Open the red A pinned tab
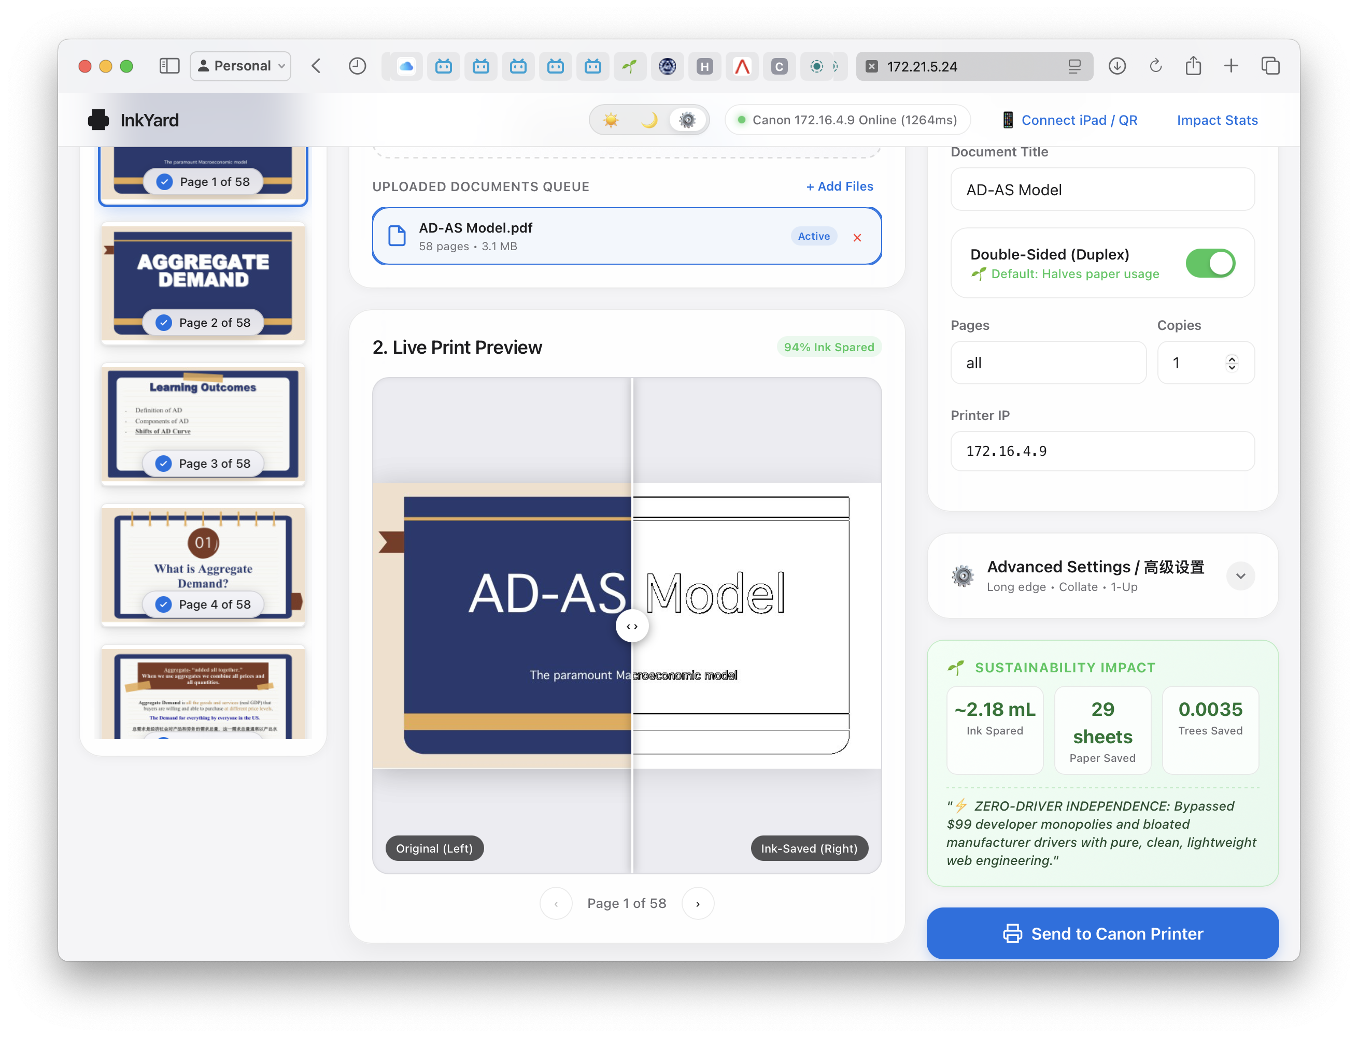Image resolution: width=1358 pixels, height=1038 pixels. pyautogui.click(x=742, y=66)
